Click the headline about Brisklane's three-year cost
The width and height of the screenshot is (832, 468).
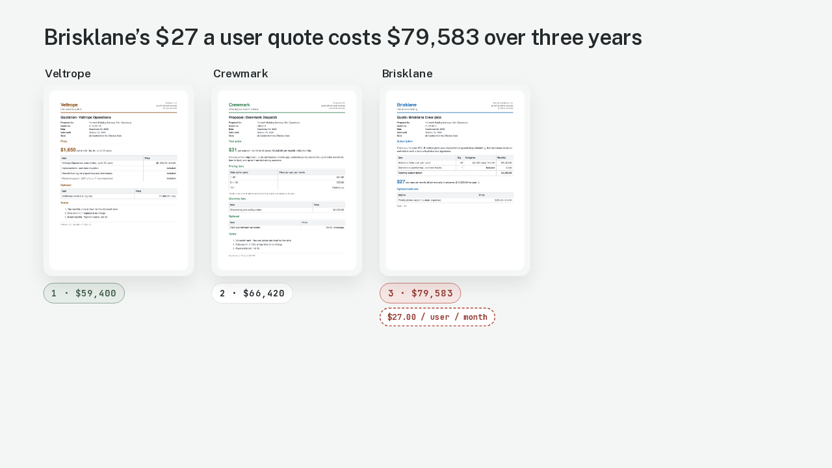343,37
